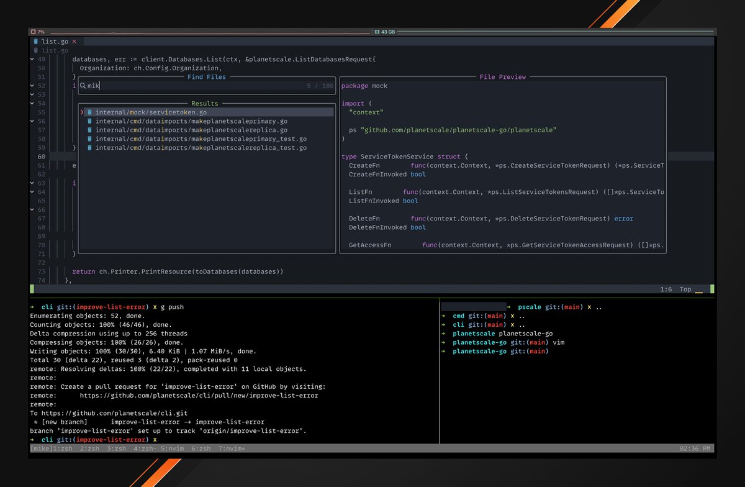The height and width of the screenshot is (487, 745).
Task: Collapse the fold at line 66
Action: (x=32, y=210)
